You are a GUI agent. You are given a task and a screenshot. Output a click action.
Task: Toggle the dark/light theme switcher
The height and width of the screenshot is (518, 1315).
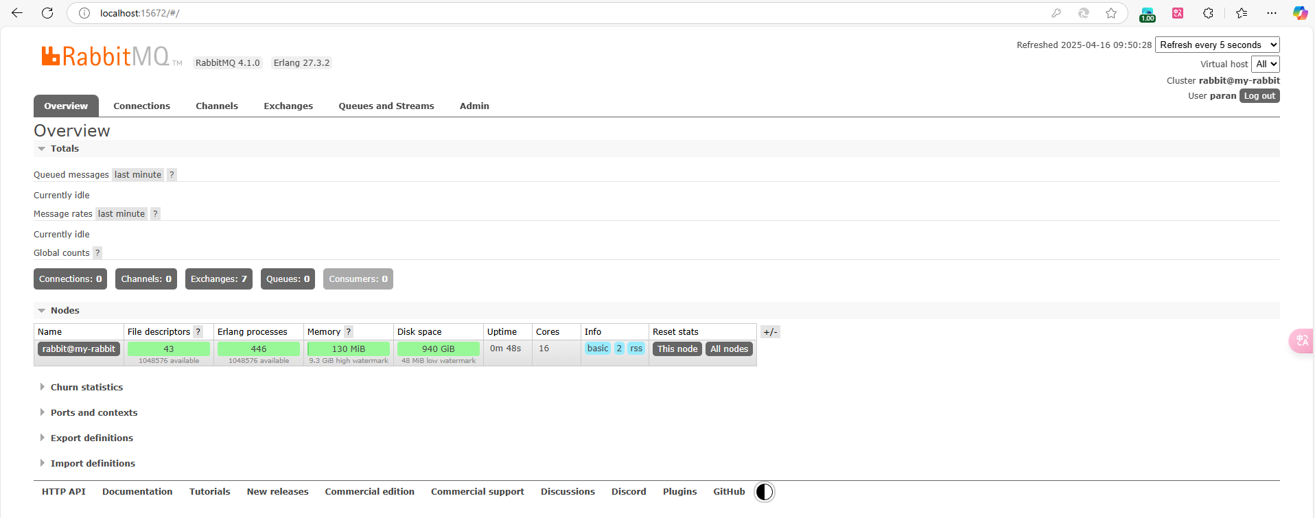765,492
